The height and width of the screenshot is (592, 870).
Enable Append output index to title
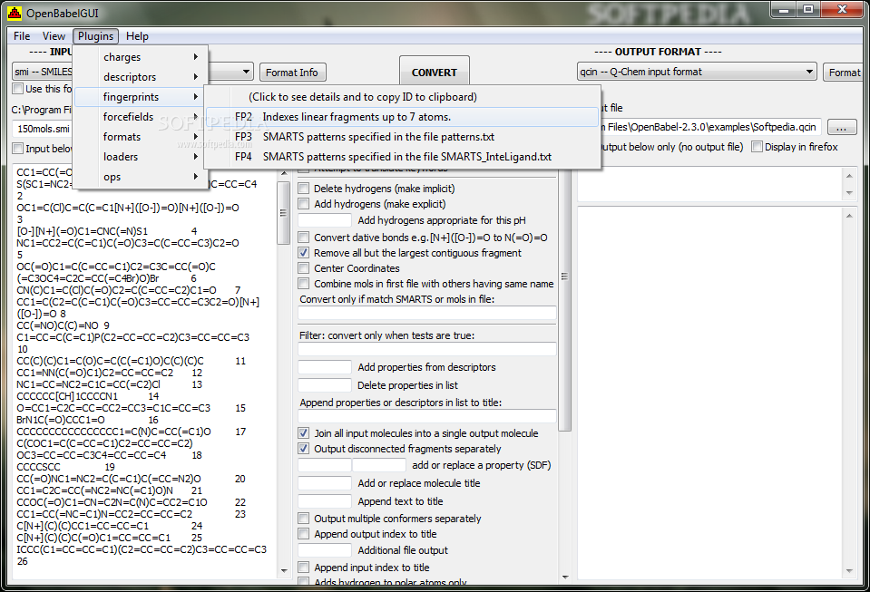click(304, 534)
